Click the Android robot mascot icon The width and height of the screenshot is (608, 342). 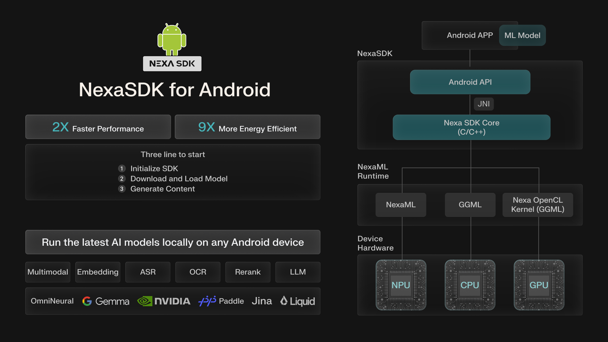pos(172,38)
